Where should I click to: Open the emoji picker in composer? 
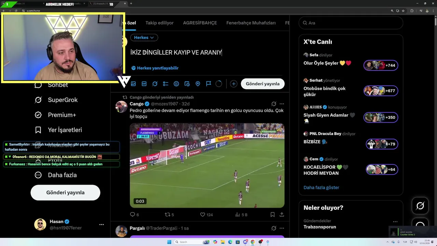(176, 84)
